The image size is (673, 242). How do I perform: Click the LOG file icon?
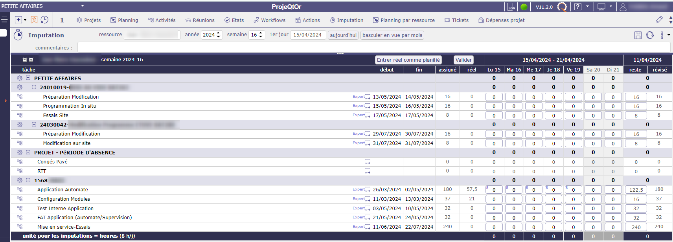511,7
